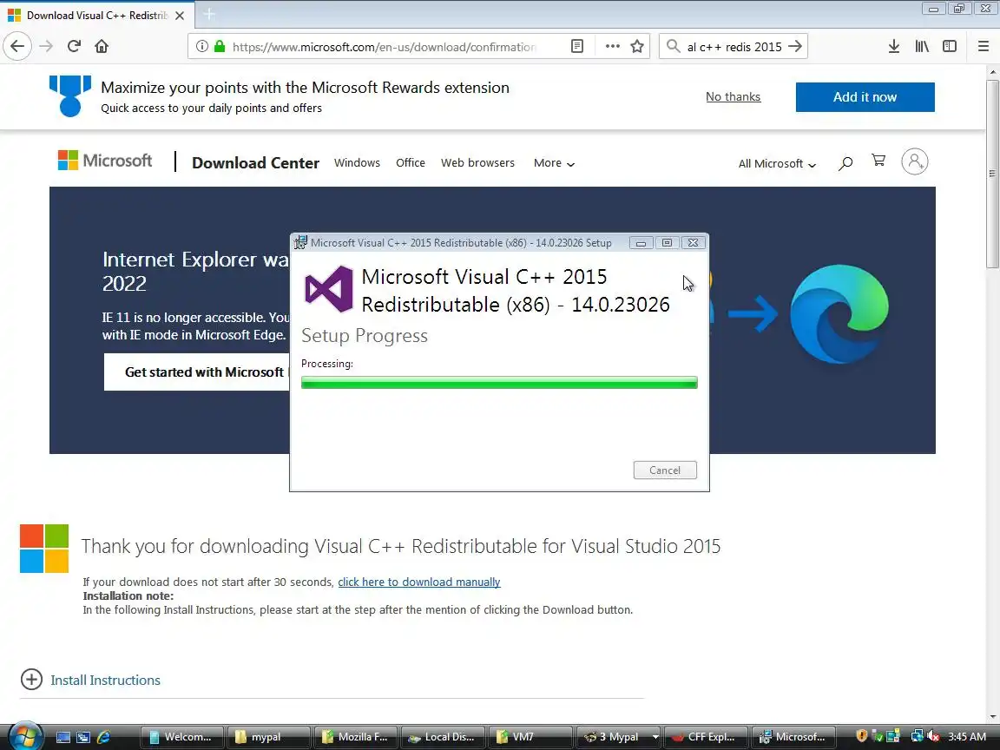Click the URL address field
The height and width of the screenshot is (750, 1000).
(383, 47)
